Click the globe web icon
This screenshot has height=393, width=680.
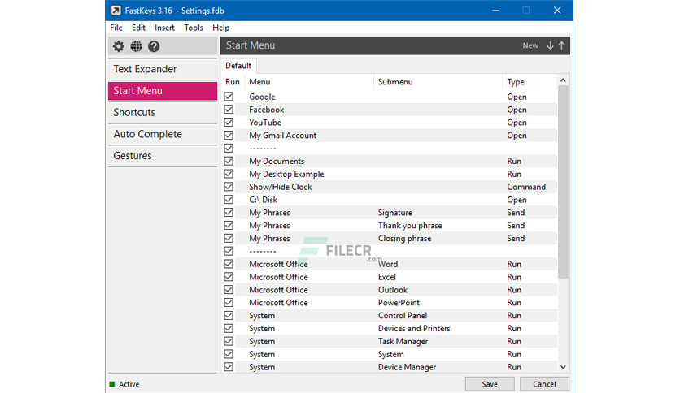(136, 46)
